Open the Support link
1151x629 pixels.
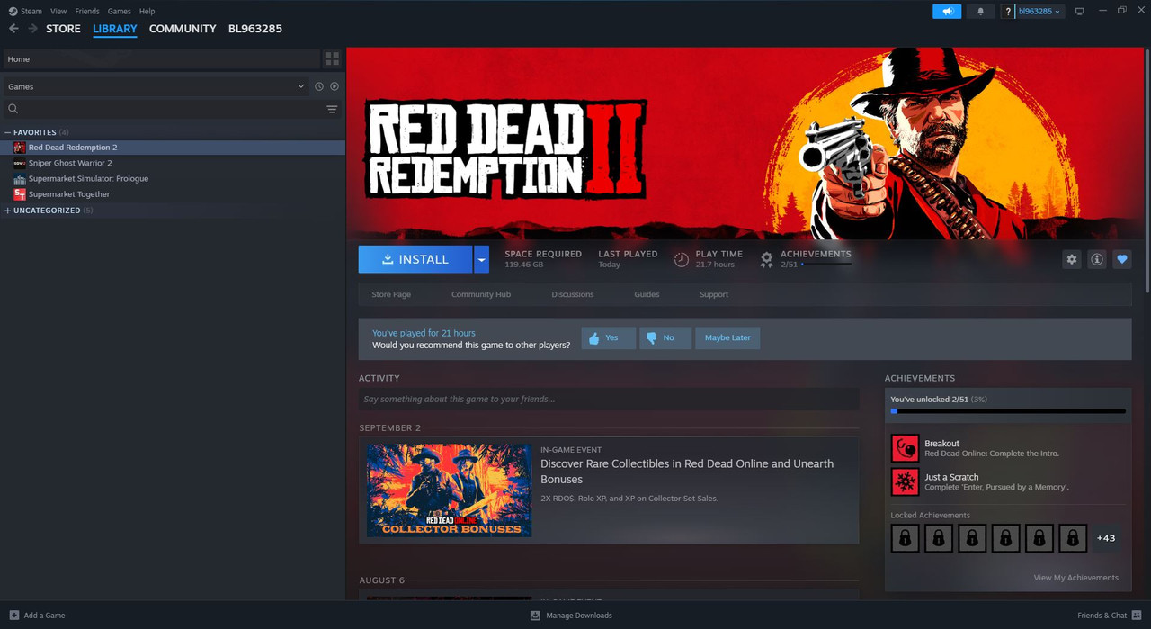[714, 294]
